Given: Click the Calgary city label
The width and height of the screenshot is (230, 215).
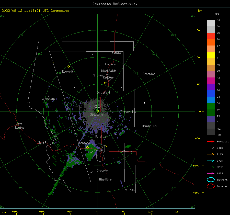Looking at the screenshot, I should pyautogui.click(x=100, y=150).
